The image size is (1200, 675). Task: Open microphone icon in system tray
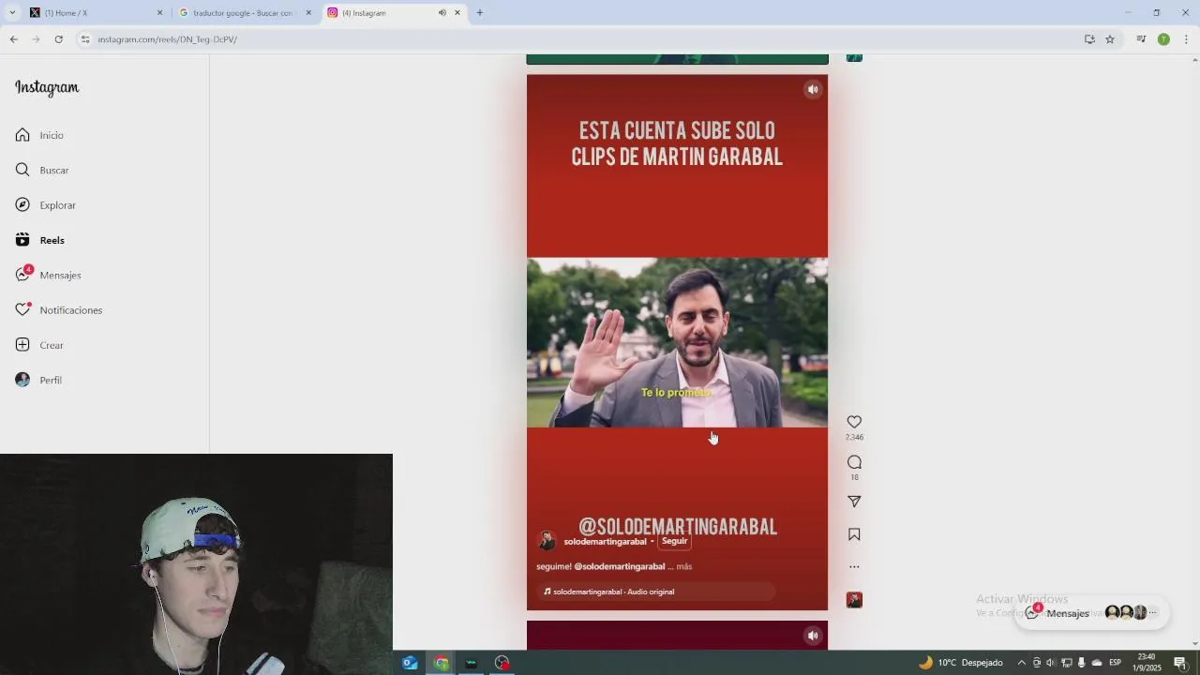[x=1081, y=663]
